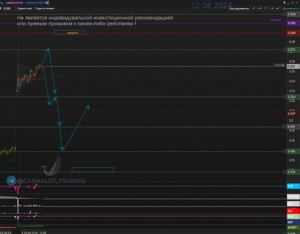This screenshot has width=300, height=234.
Task: Remove the white 2.194 level with its X
Action: (x=285, y=127)
